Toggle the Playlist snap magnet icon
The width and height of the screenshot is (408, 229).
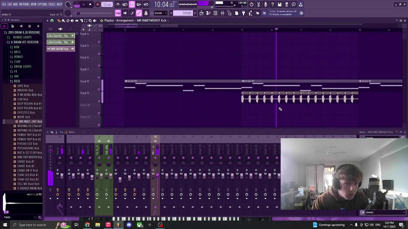tap(52, 21)
